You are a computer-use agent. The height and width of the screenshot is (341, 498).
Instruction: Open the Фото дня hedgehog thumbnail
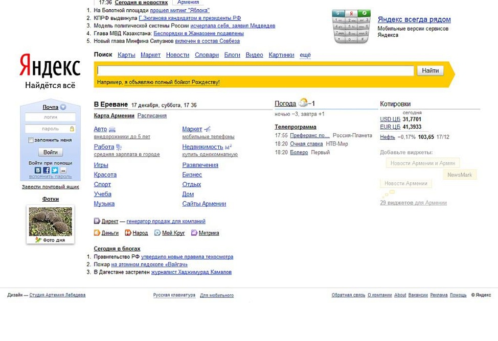tap(50, 221)
